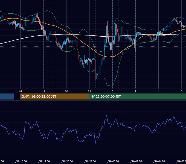
Task: Select the NY 22:00-07:00 JST session bar
Action: click(138, 96)
